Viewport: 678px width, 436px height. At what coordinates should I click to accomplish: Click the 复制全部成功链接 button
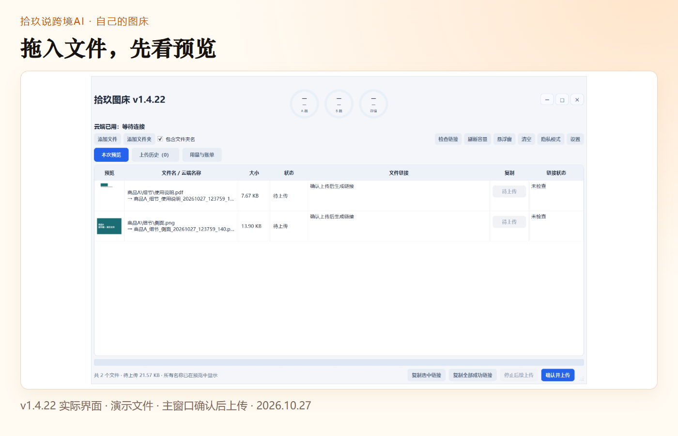(x=473, y=375)
